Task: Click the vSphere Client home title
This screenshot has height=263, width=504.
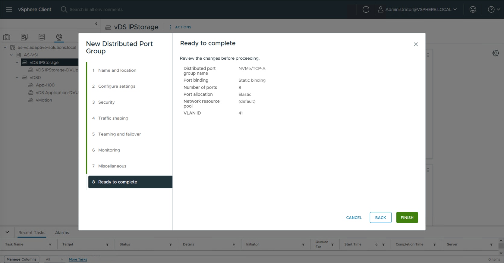Action: click(35, 9)
